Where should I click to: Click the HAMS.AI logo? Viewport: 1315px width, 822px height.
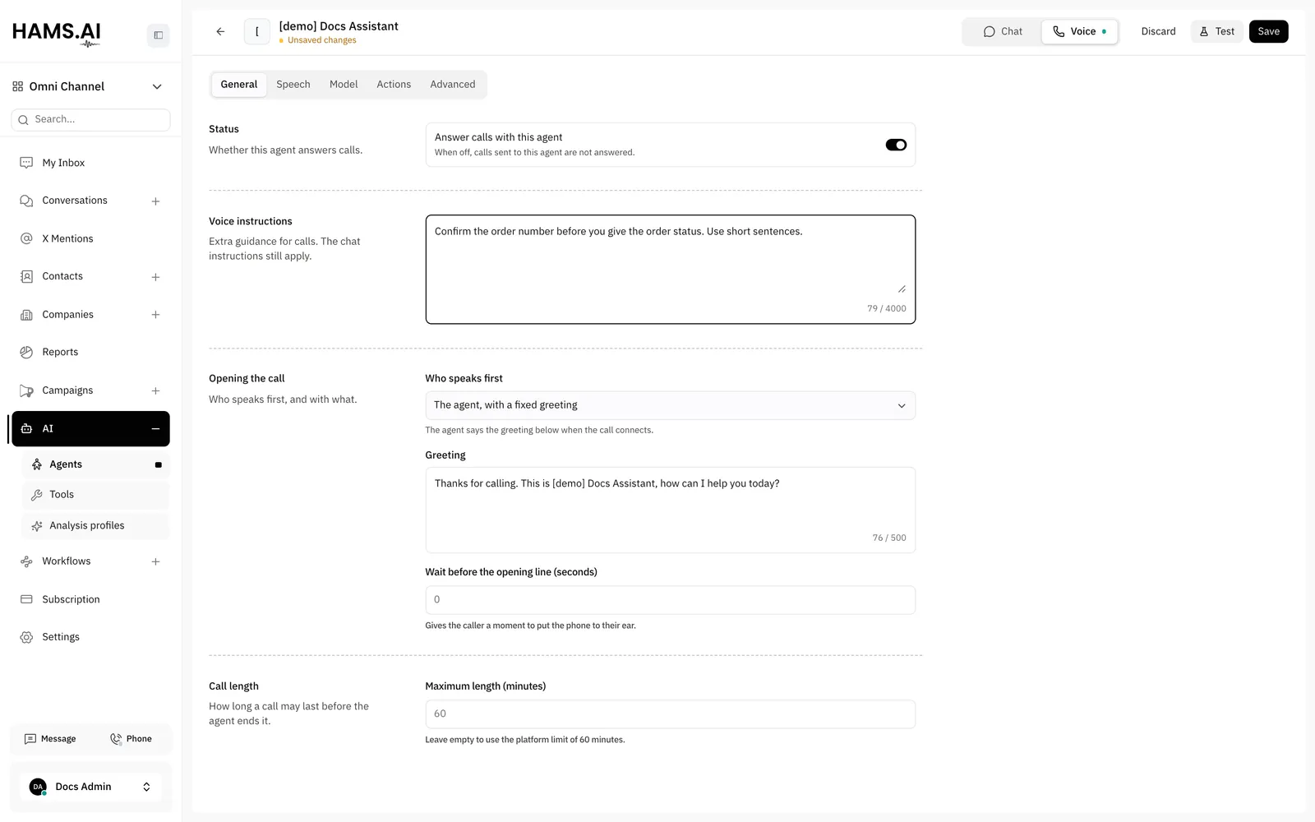pyautogui.click(x=57, y=34)
